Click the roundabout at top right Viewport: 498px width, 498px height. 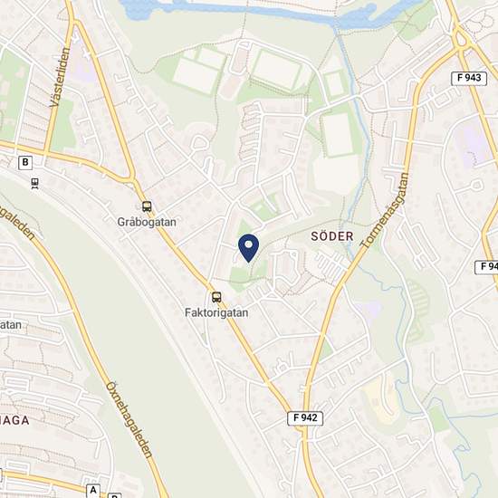(462, 39)
